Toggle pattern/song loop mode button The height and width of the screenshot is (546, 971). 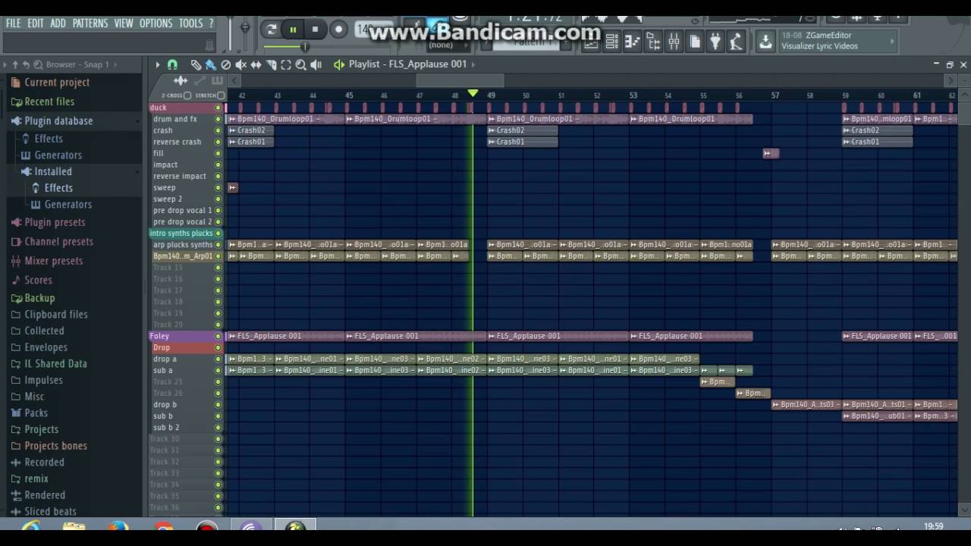click(271, 30)
